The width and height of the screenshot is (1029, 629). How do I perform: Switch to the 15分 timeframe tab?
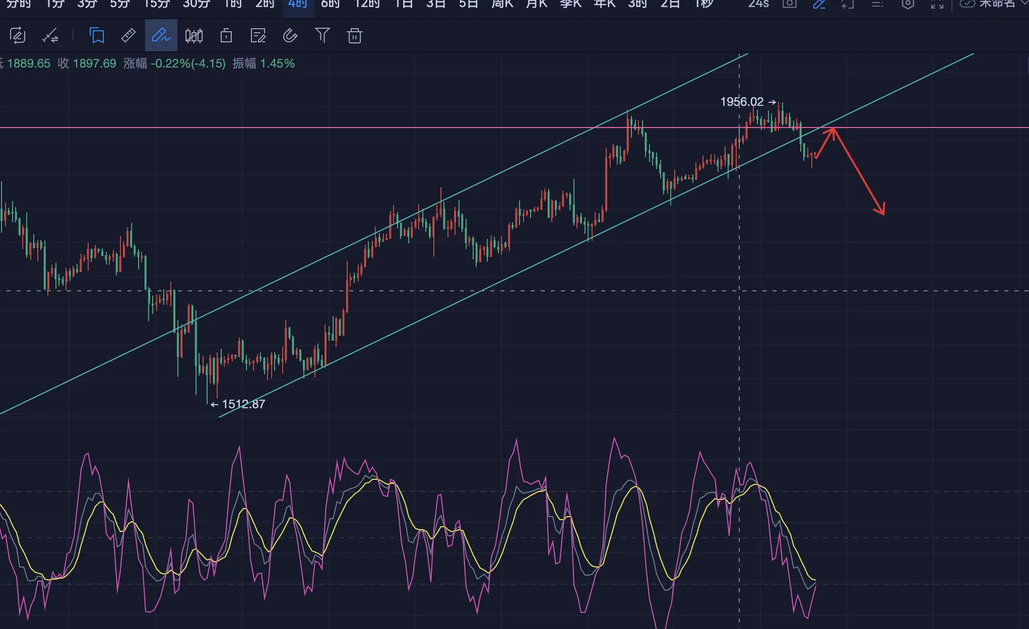pyautogui.click(x=157, y=4)
